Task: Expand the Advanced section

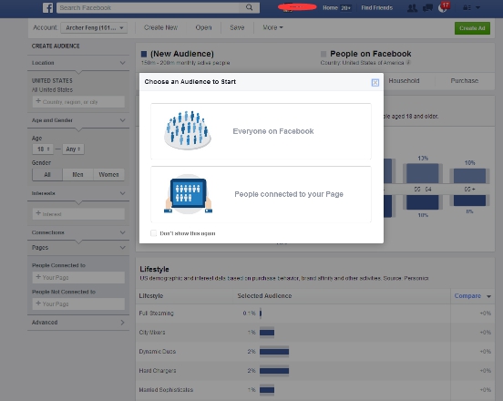Action: coord(78,323)
